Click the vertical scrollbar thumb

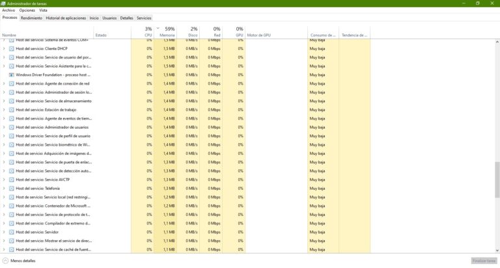pos(497,180)
